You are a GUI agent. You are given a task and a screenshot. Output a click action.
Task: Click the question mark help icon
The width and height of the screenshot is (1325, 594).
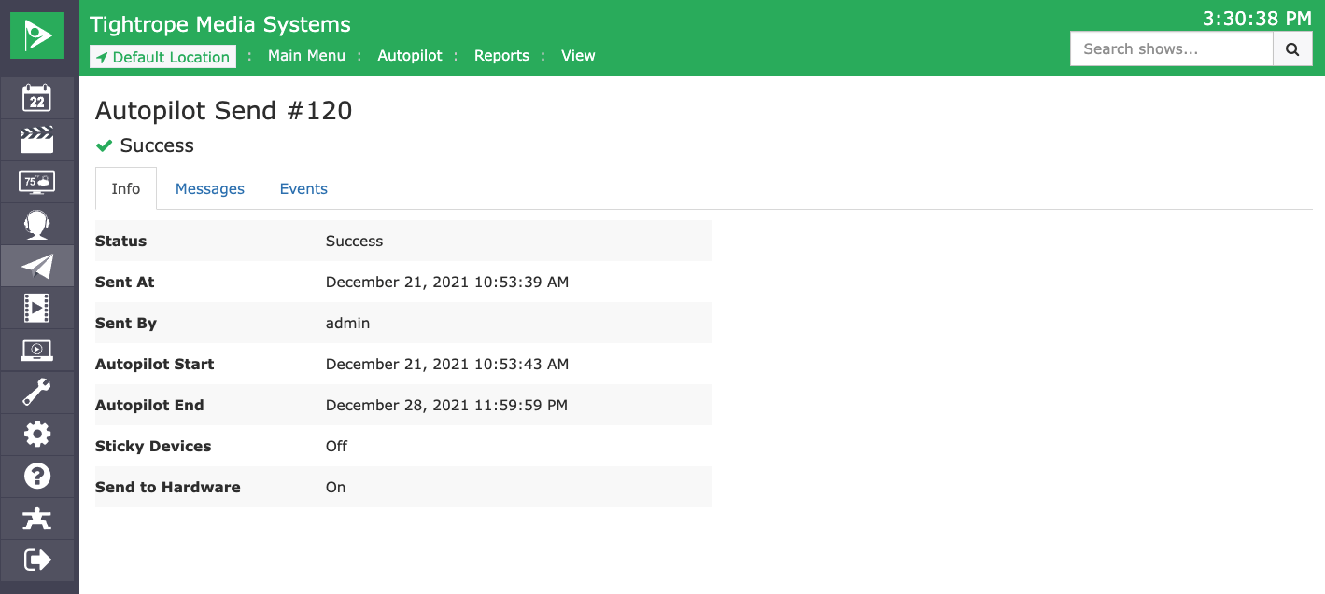(x=37, y=477)
